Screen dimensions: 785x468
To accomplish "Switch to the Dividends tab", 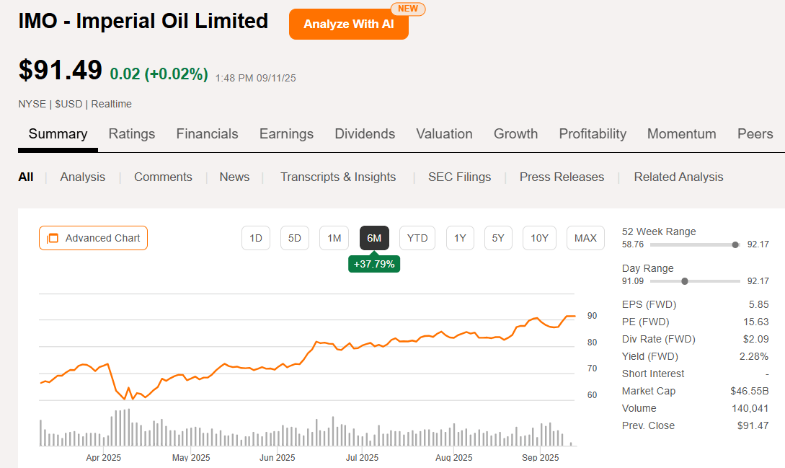I will click(x=365, y=133).
